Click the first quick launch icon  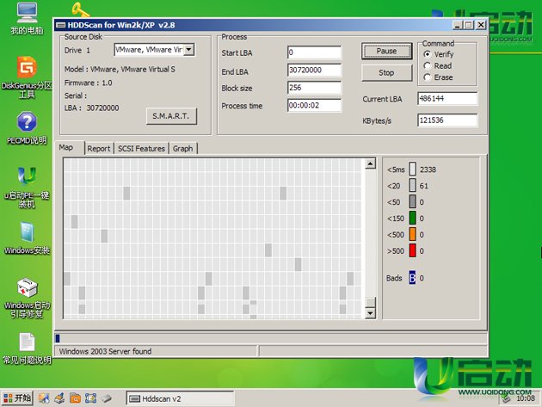tap(44, 398)
